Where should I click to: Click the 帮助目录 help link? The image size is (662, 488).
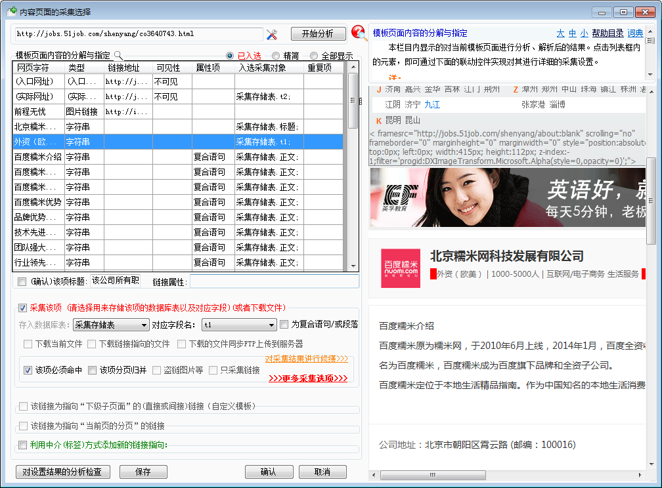coord(607,33)
